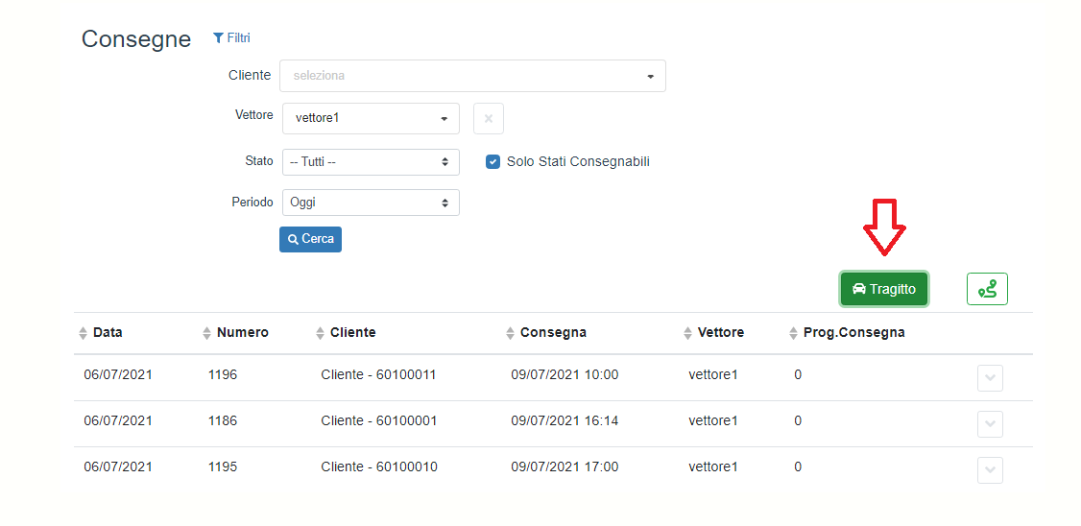The height and width of the screenshot is (526, 1081).
Task: Click the green route map icon button
Action: tap(987, 289)
